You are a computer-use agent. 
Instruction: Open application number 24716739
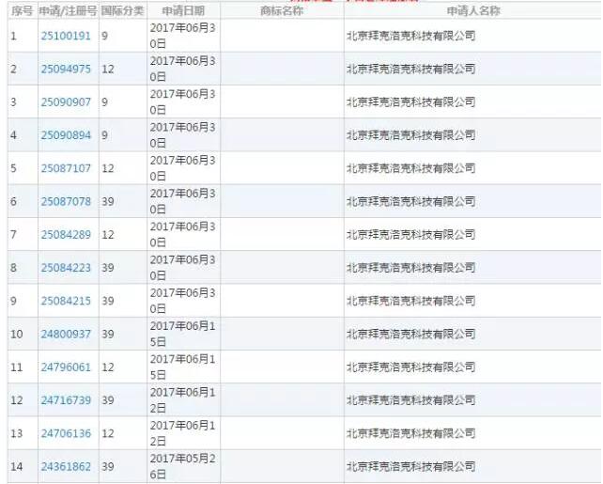pyautogui.click(x=66, y=400)
